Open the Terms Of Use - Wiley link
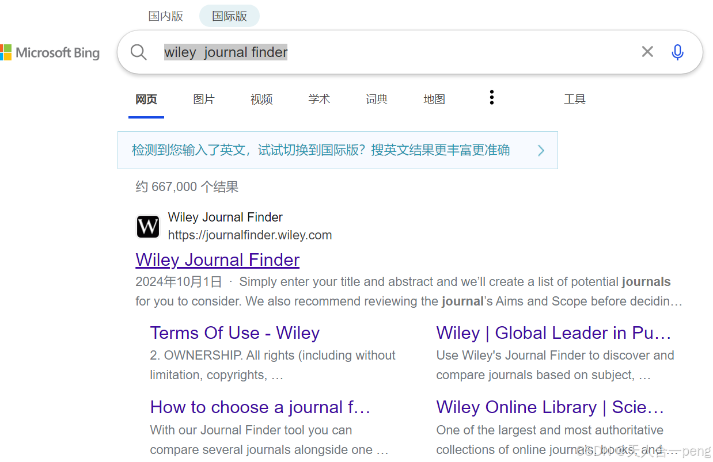713x462 pixels. pyautogui.click(x=234, y=333)
